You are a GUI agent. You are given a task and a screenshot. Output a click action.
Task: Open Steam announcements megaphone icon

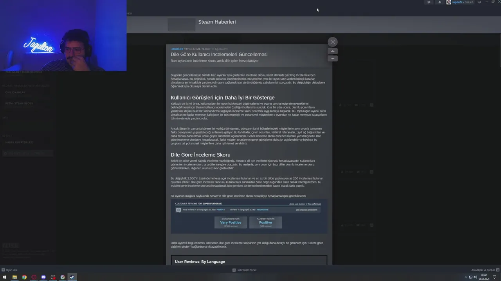point(429,2)
